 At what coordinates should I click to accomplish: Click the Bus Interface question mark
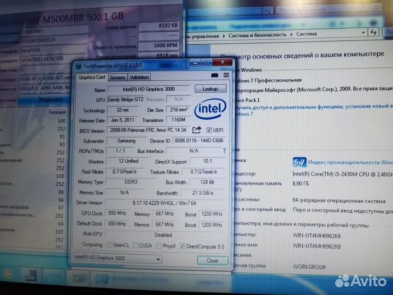(224, 151)
